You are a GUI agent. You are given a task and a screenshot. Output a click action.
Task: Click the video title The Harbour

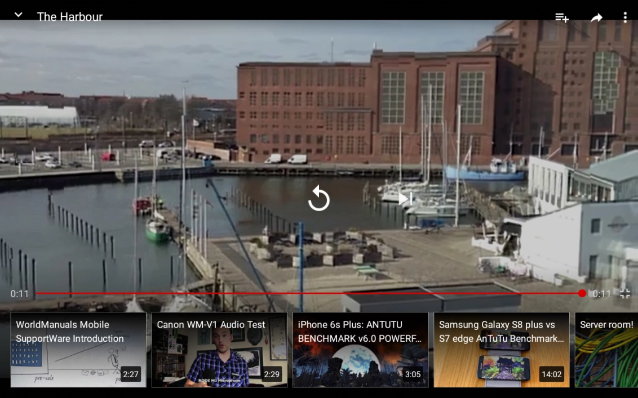click(70, 17)
